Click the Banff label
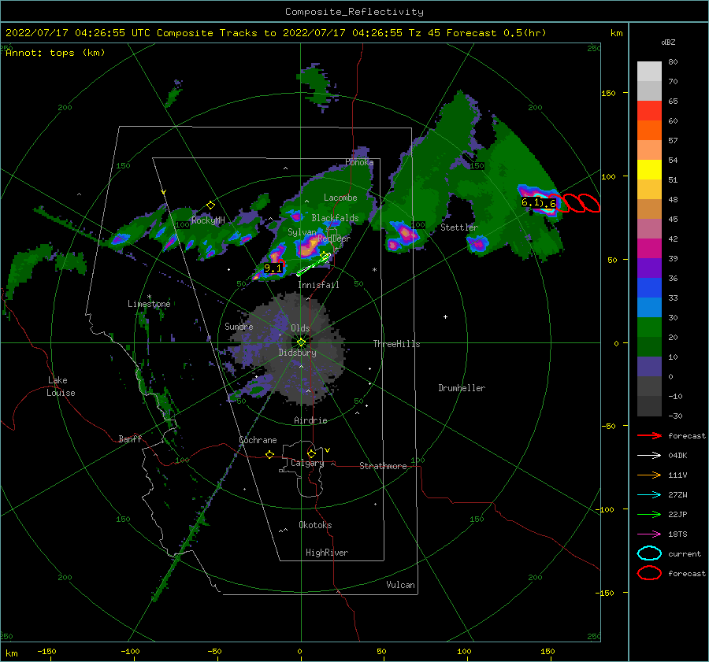Image resolution: width=709 pixels, height=662 pixels. point(130,438)
